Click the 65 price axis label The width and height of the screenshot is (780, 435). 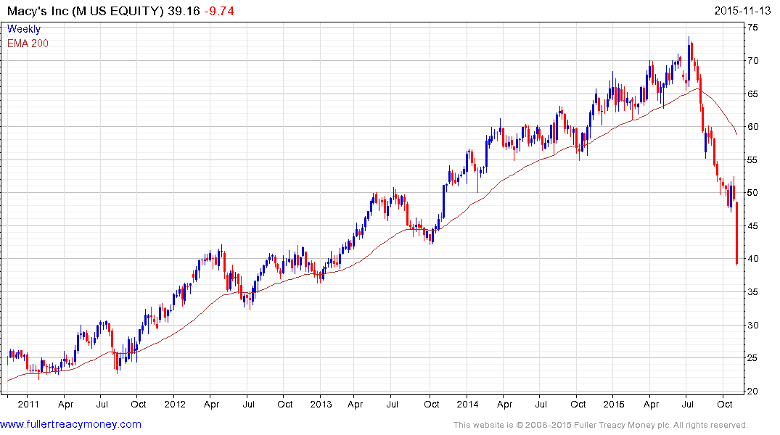point(753,94)
